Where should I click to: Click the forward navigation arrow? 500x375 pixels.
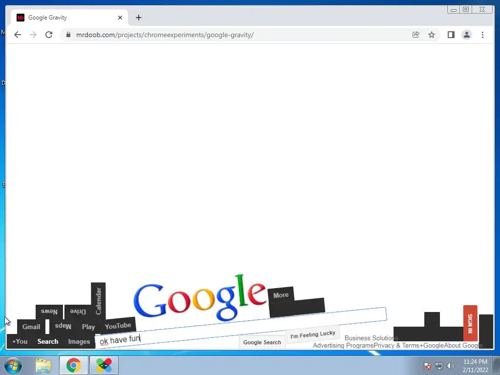33,35
